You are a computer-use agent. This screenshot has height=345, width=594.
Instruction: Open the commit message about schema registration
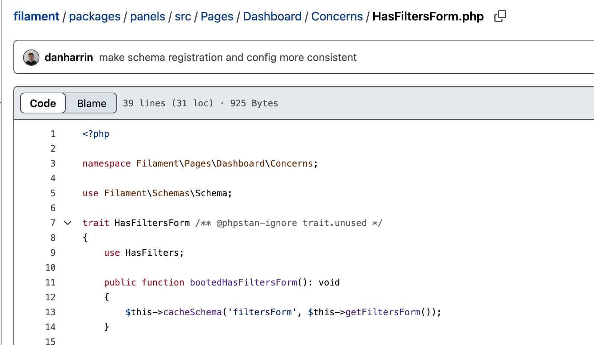click(x=228, y=58)
